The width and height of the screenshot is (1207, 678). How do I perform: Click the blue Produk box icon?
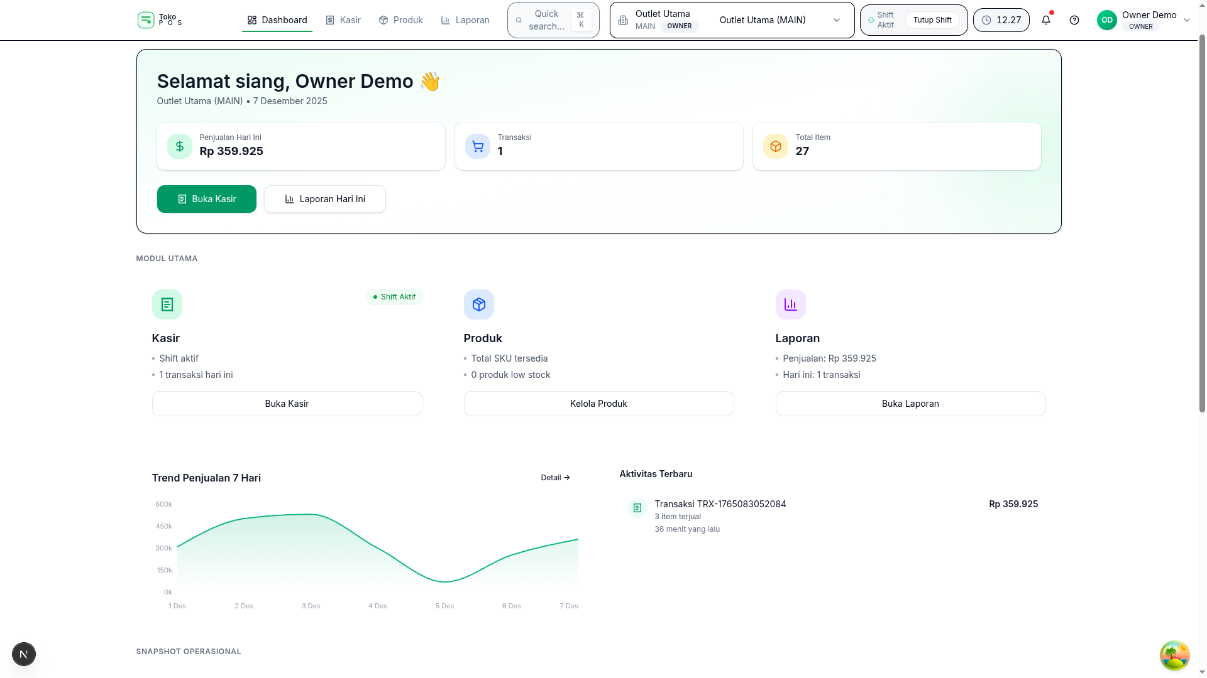(479, 304)
